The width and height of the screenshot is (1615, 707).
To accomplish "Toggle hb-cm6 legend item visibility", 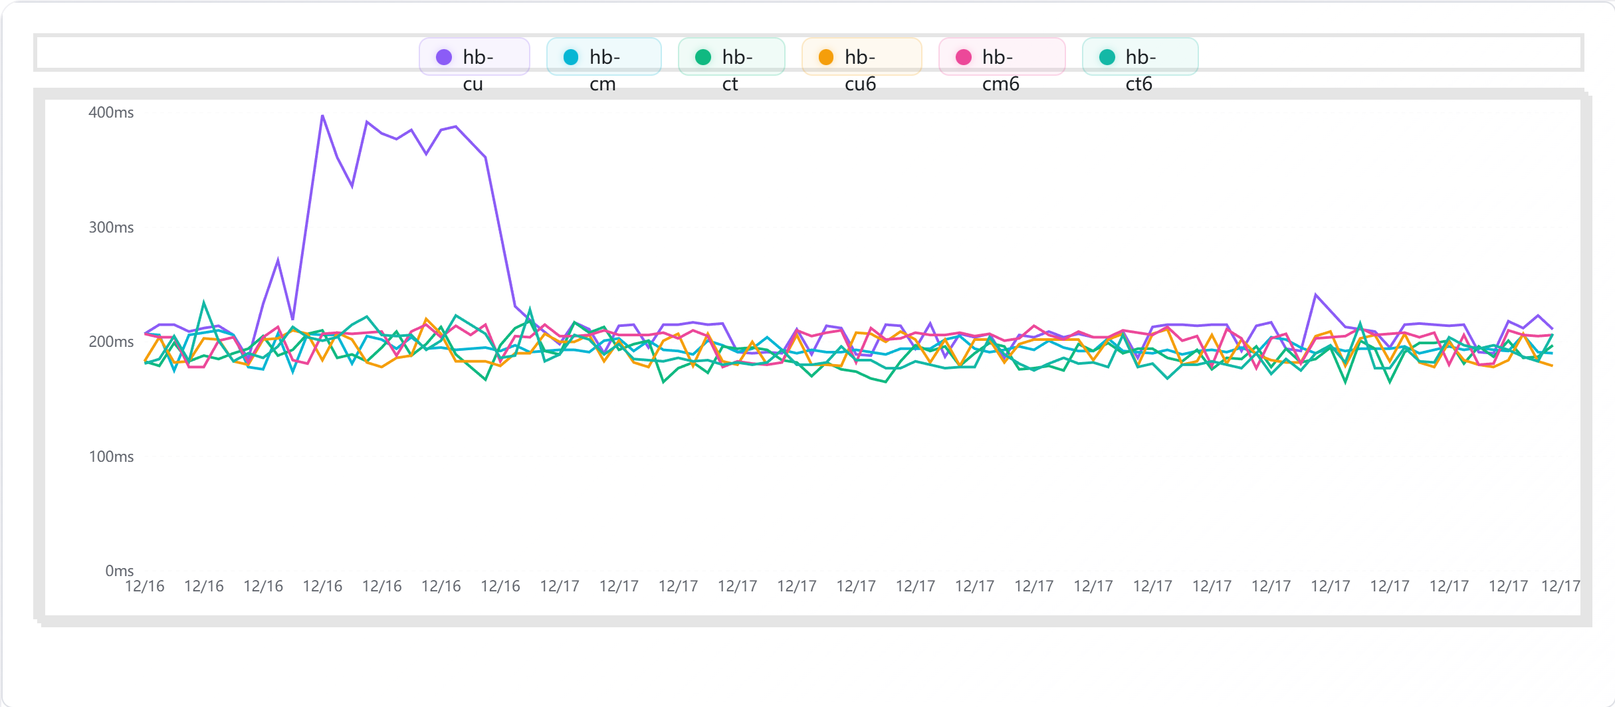I will (x=1002, y=57).
